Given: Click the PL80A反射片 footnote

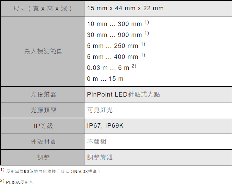Looking at the screenshot, I should click(x=20, y=182).
